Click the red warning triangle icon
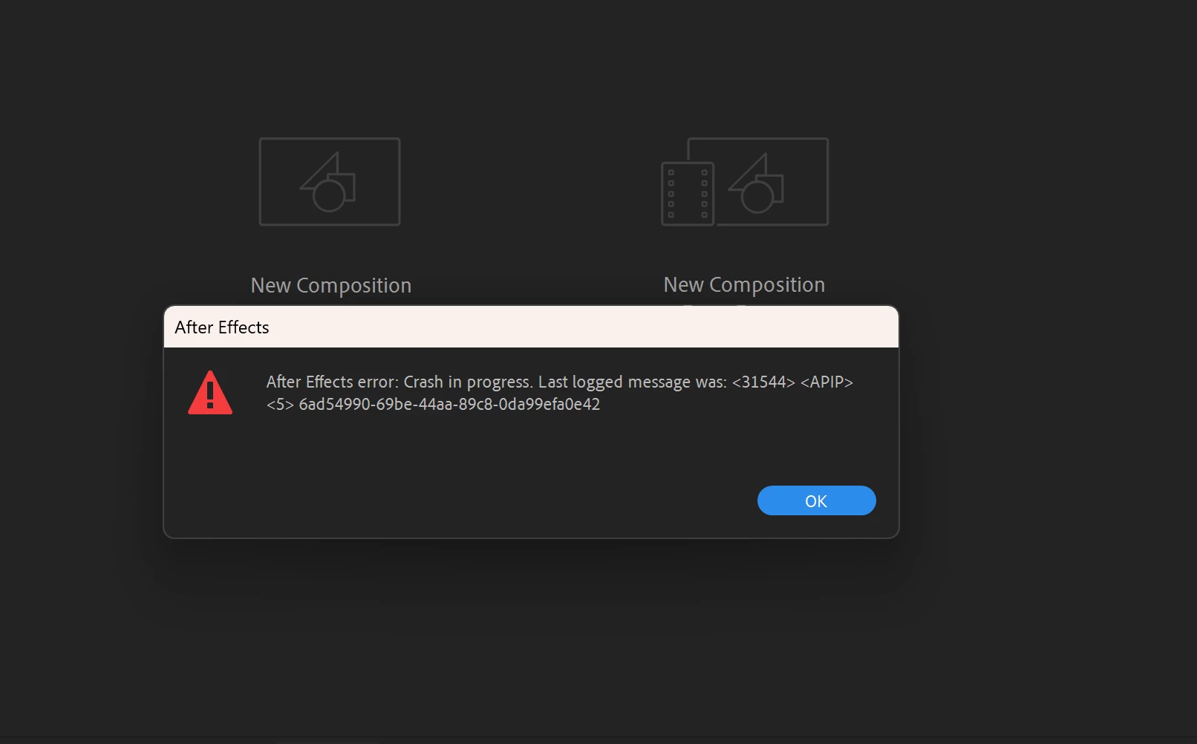The image size is (1197, 744). [210, 392]
